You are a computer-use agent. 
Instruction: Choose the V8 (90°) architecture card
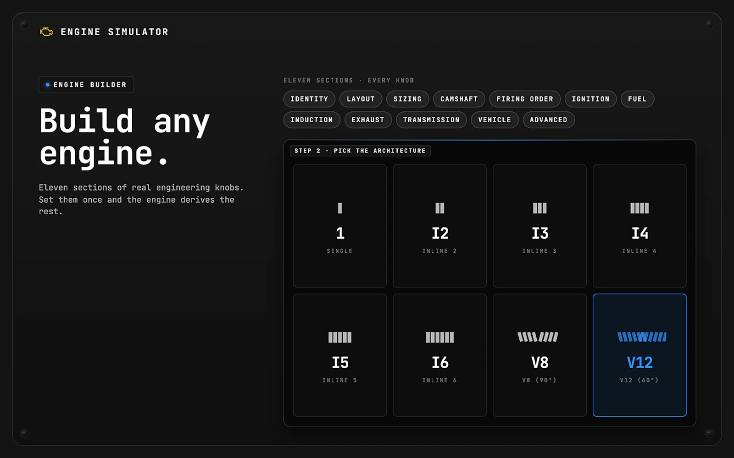539,355
